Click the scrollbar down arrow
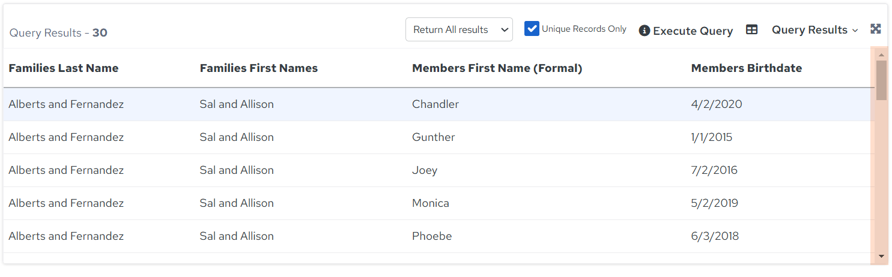 (881, 256)
